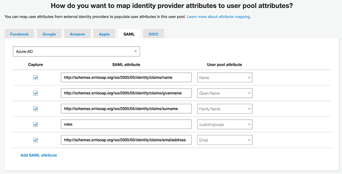Click the Add SAML attribute link
The image size is (342, 174).
(x=38, y=155)
